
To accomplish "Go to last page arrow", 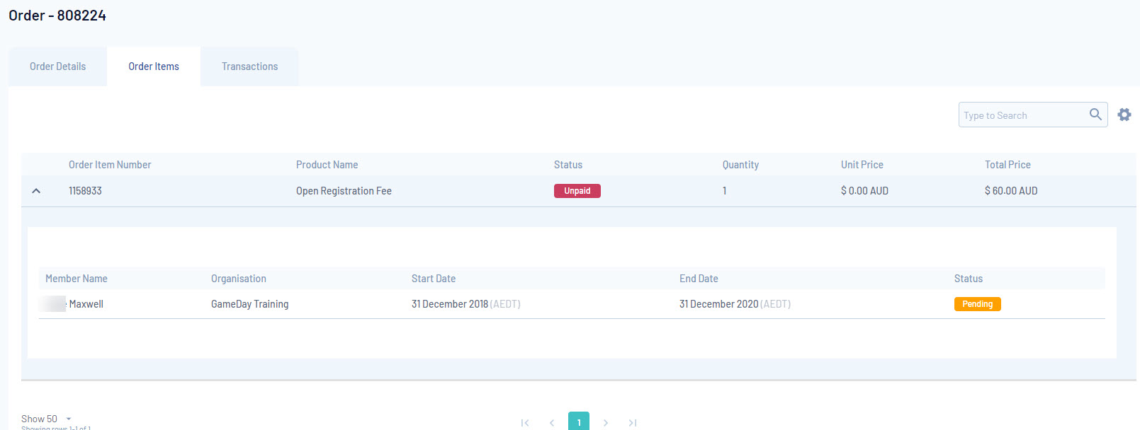I will pos(633,423).
